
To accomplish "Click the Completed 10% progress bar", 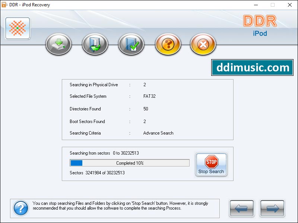I will 129,163.
